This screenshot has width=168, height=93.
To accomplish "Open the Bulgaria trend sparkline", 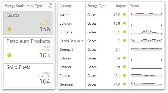I will pos(146,32).
